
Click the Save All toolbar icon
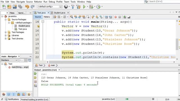pyautogui.click(x=20, y=7)
